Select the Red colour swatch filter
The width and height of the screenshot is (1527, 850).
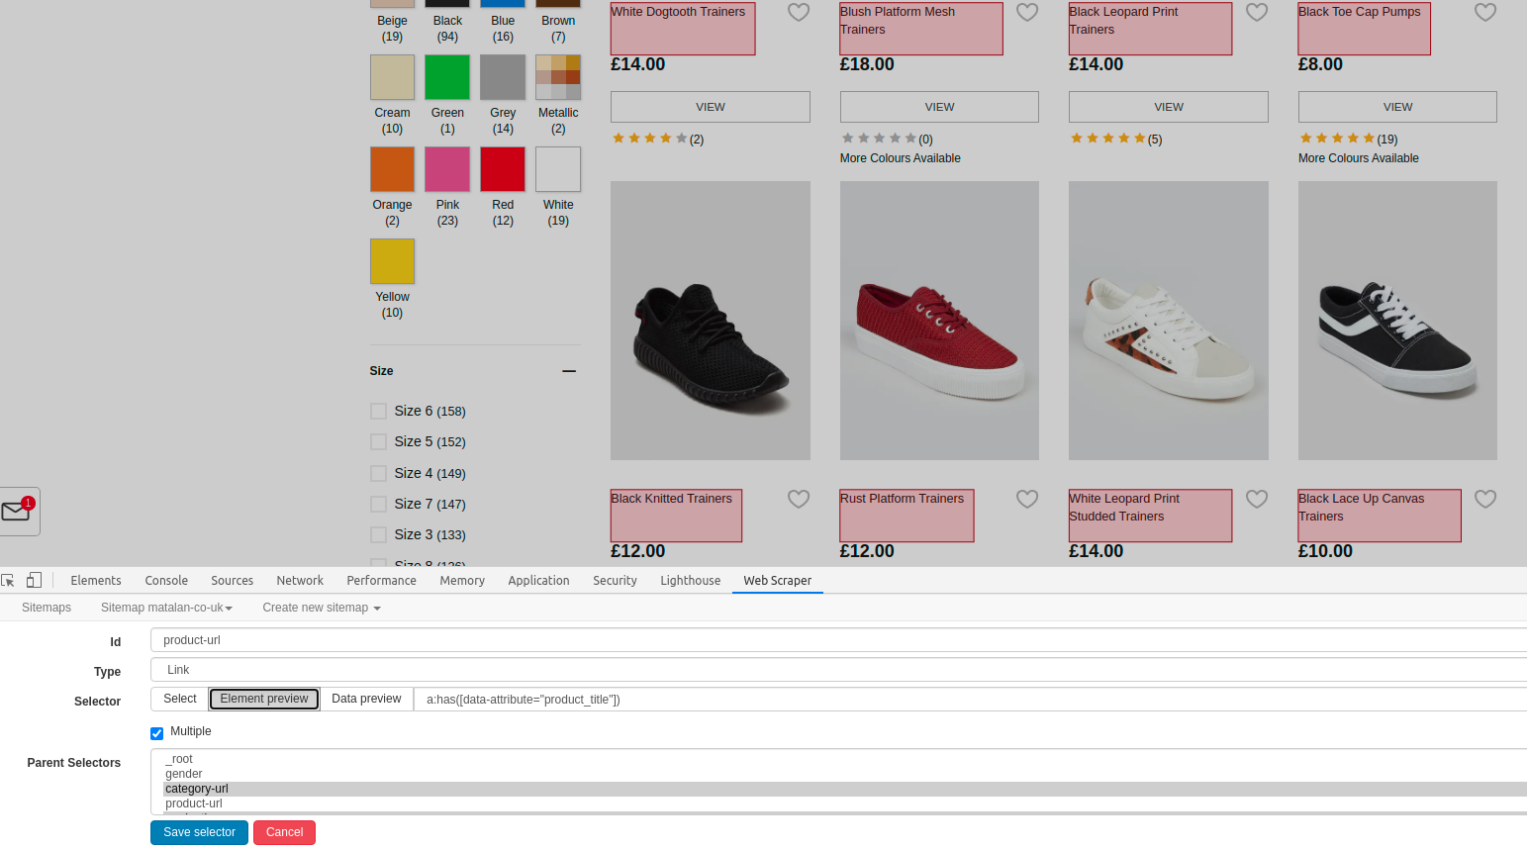point(502,168)
